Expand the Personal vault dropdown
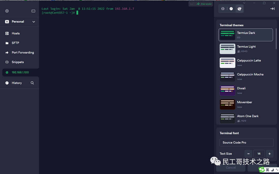 [34, 22]
